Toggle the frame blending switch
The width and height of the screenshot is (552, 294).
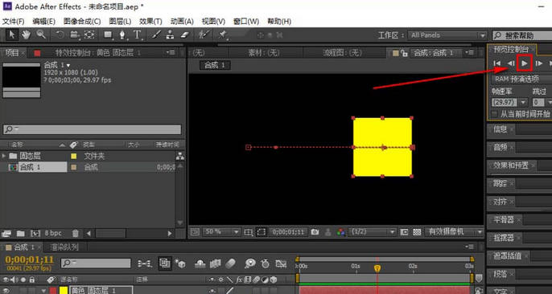click(x=215, y=263)
